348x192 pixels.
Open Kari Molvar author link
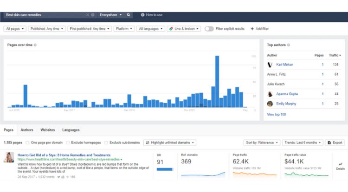point(284,65)
